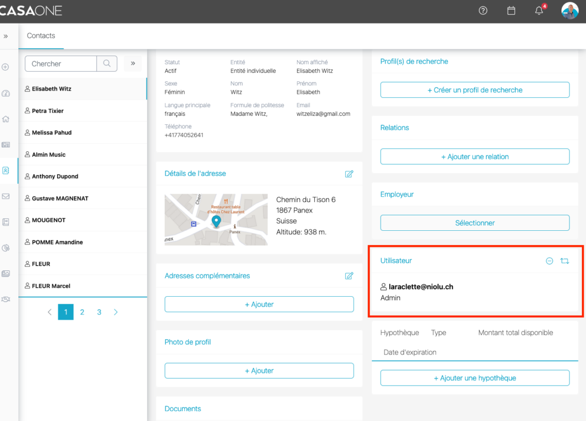This screenshot has width=586, height=421.
Task: Go to next page of contacts
Action: [x=116, y=312]
